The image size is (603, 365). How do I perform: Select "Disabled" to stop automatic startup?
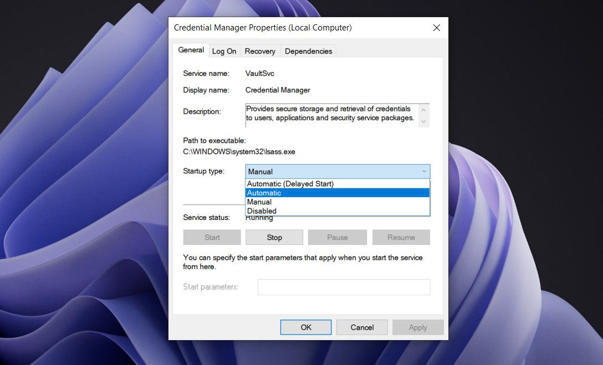click(x=261, y=210)
